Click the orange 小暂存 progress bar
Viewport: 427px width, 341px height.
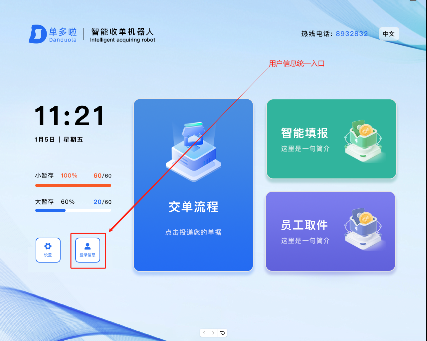point(73,185)
